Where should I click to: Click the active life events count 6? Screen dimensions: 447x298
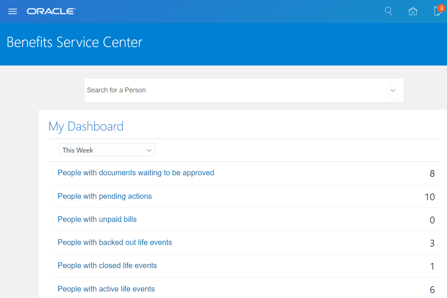tap(432, 290)
